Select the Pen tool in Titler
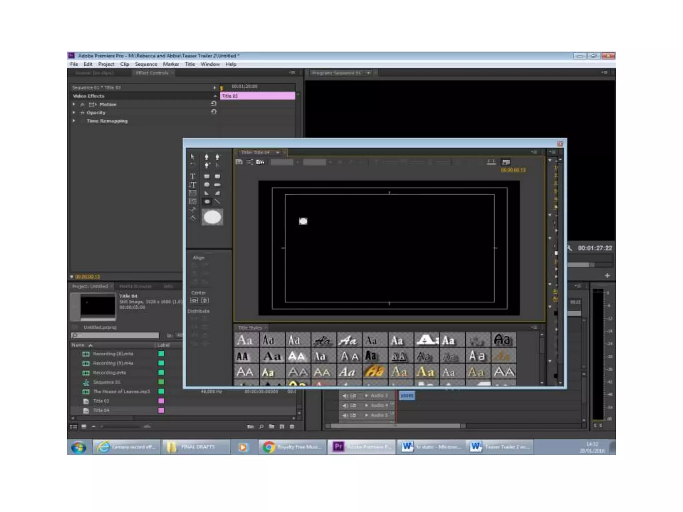The width and height of the screenshot is (683, 512). click(x=207, y=157)
